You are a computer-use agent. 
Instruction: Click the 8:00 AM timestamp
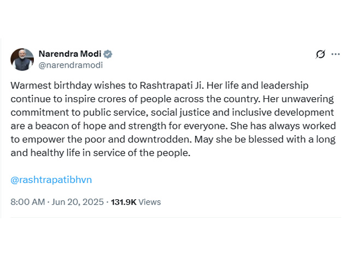(28, 202)
